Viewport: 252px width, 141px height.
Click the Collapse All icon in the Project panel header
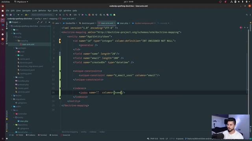pyautogui.click(x=42, y=22)
